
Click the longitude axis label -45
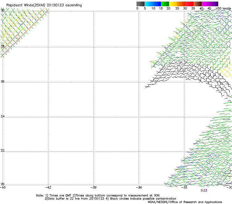click(x=3, y=187)
